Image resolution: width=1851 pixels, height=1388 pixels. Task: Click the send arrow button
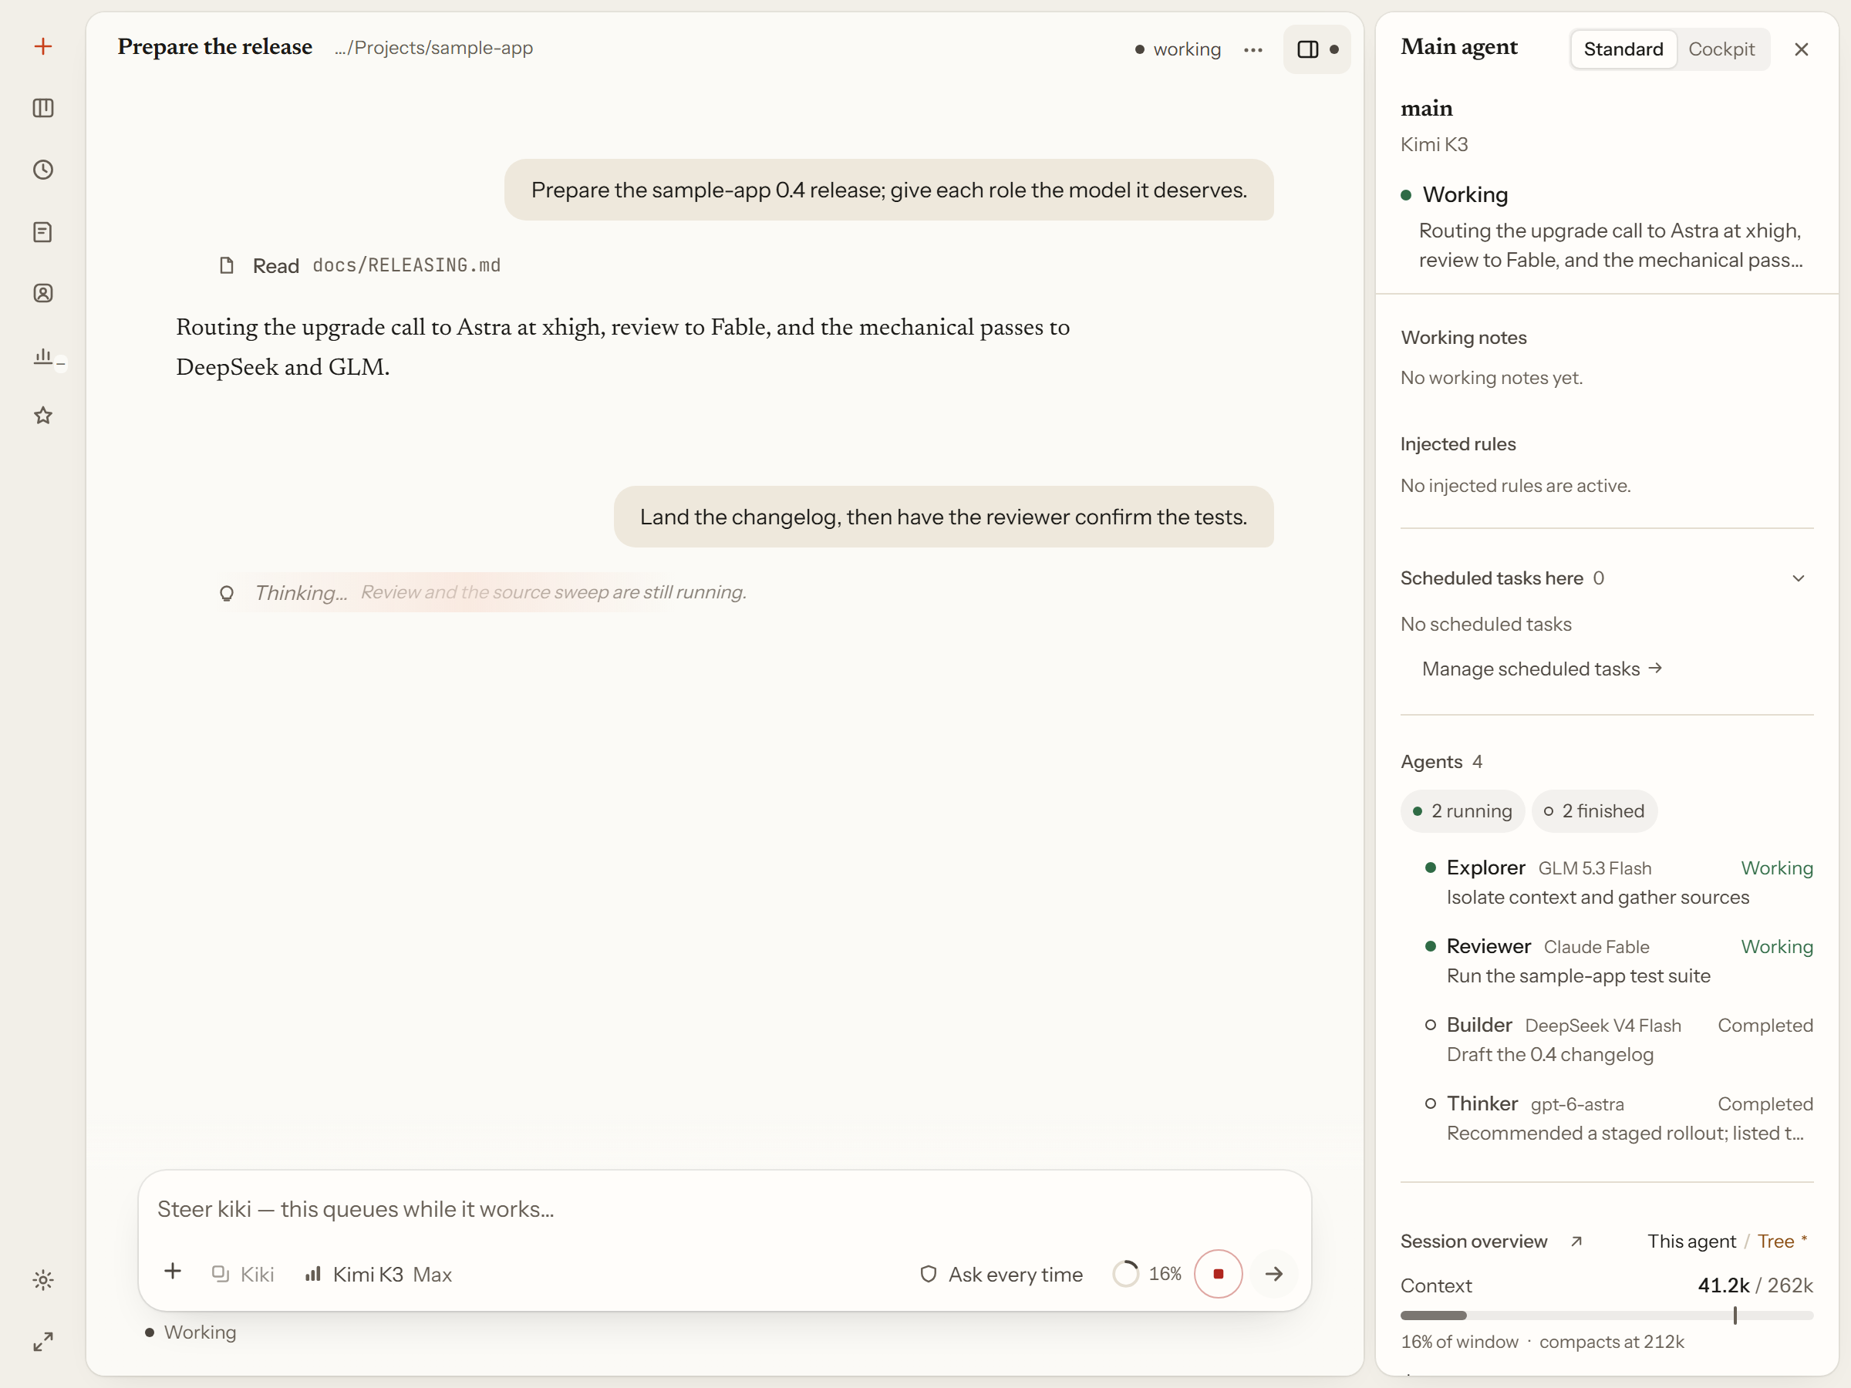tap(1273, 1273)
